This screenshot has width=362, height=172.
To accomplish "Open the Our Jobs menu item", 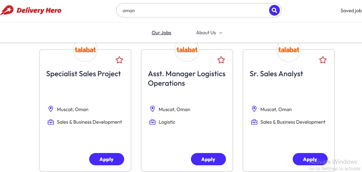I will click(161, 33).
